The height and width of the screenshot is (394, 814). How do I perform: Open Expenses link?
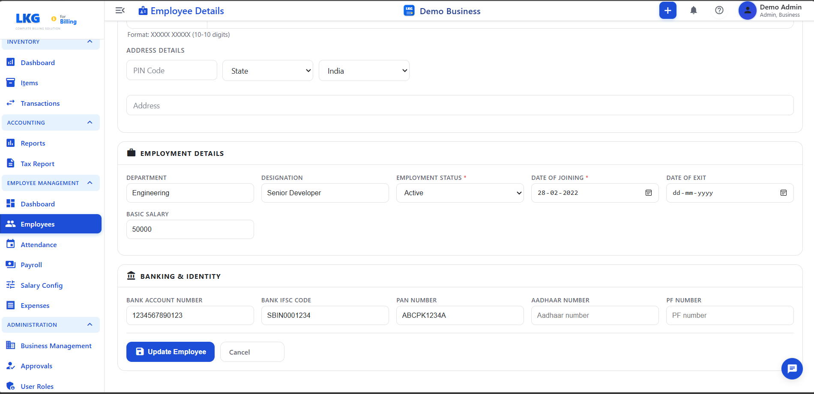pos(35,305)
